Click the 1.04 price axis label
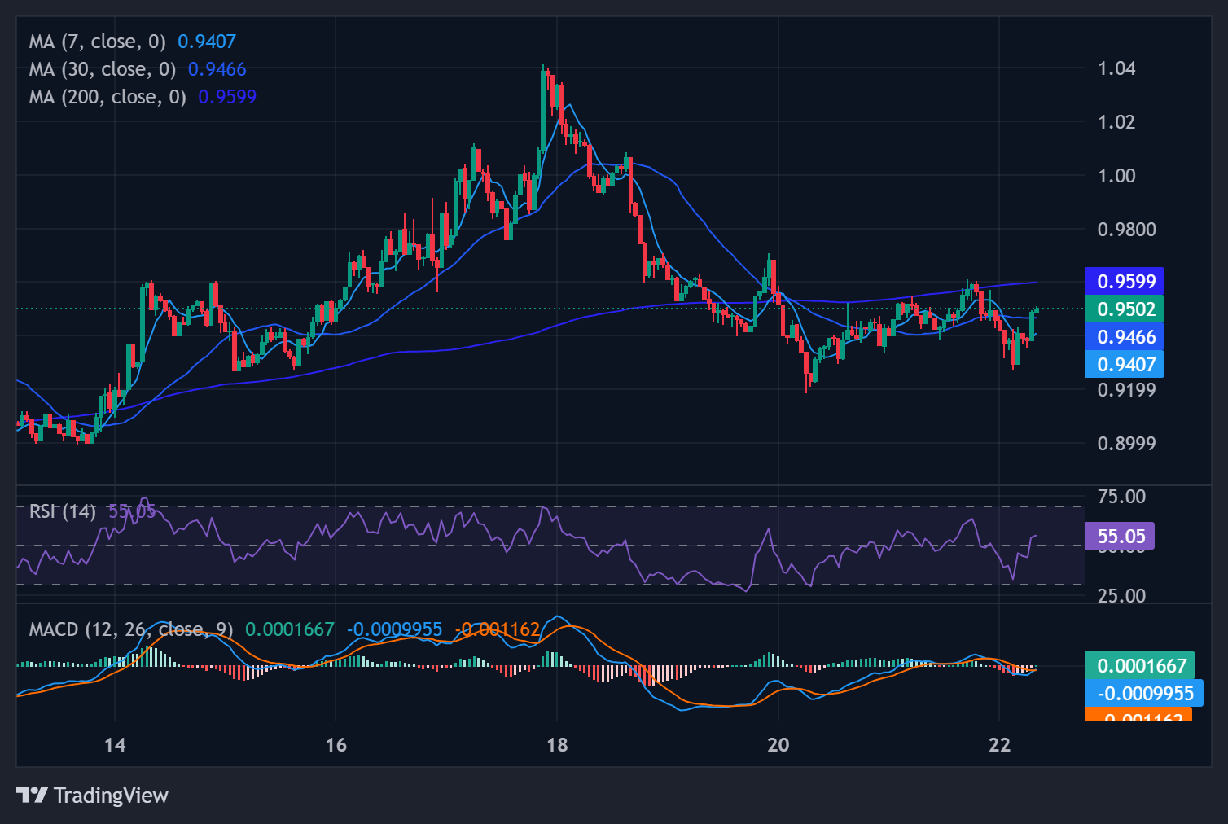This screenshot has width=1228, height=824. point(1116,68)
